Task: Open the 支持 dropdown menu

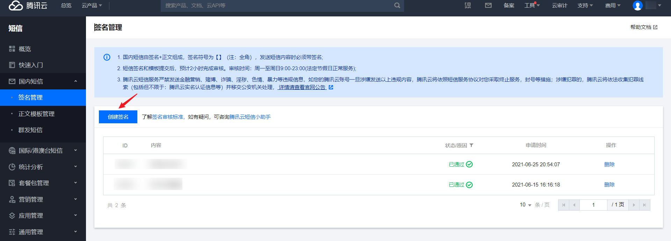Action: [x=585, y=6]
